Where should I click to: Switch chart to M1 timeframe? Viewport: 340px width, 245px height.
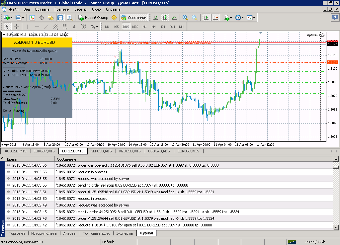pos(107,27)
